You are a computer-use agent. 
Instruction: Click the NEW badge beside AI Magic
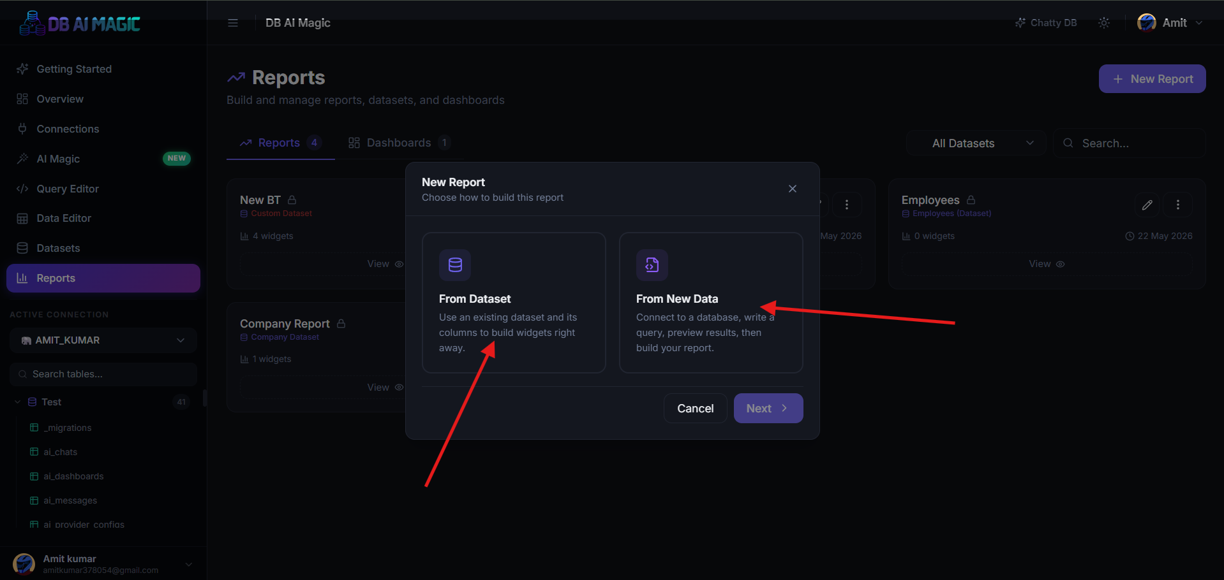click(177, 158)
